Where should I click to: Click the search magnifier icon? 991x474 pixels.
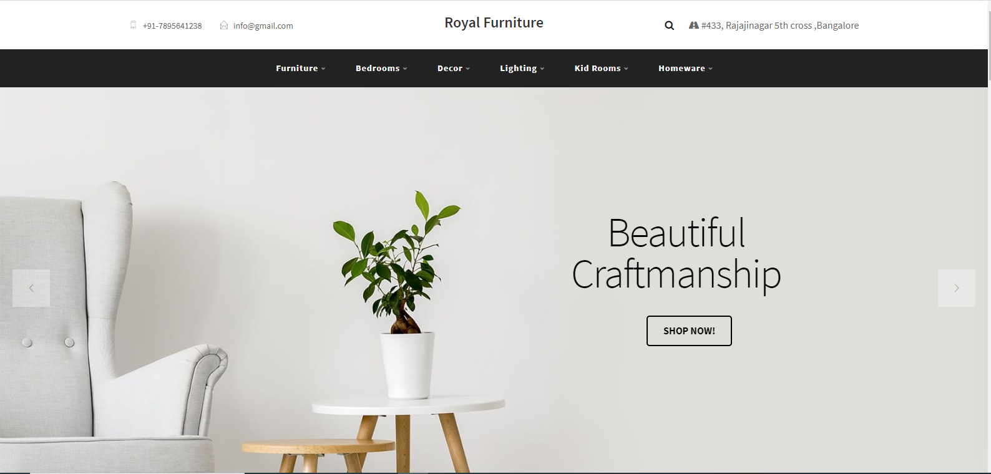(x=669, y=26)
